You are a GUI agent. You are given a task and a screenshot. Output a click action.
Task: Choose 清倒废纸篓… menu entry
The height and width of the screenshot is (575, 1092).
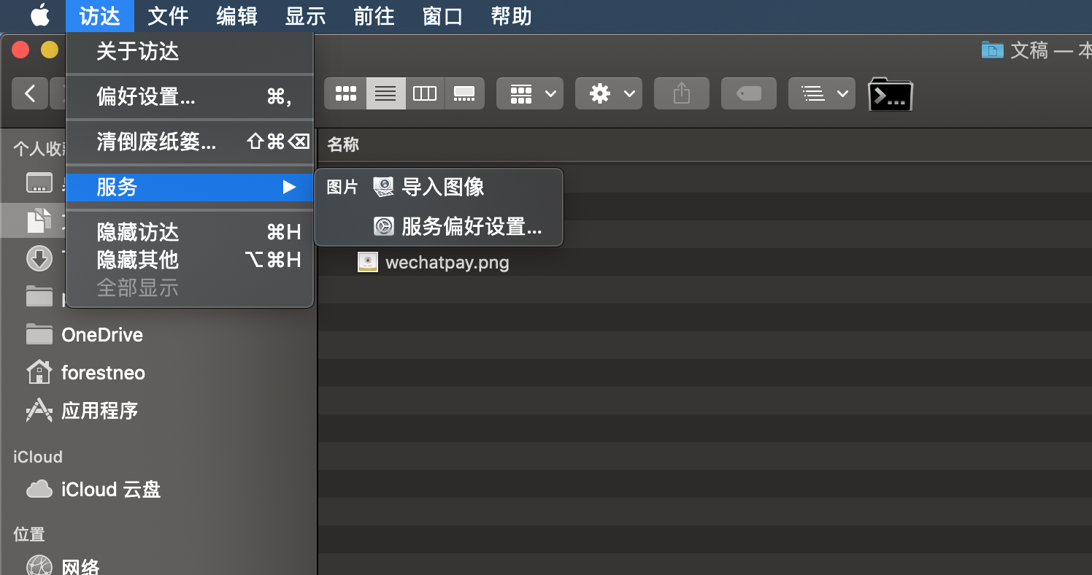click(190, 142)
